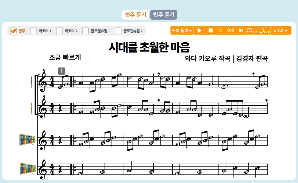298x183 pixels.
Task: Click the skip-forward measure icon
Action: click(241, 30)
